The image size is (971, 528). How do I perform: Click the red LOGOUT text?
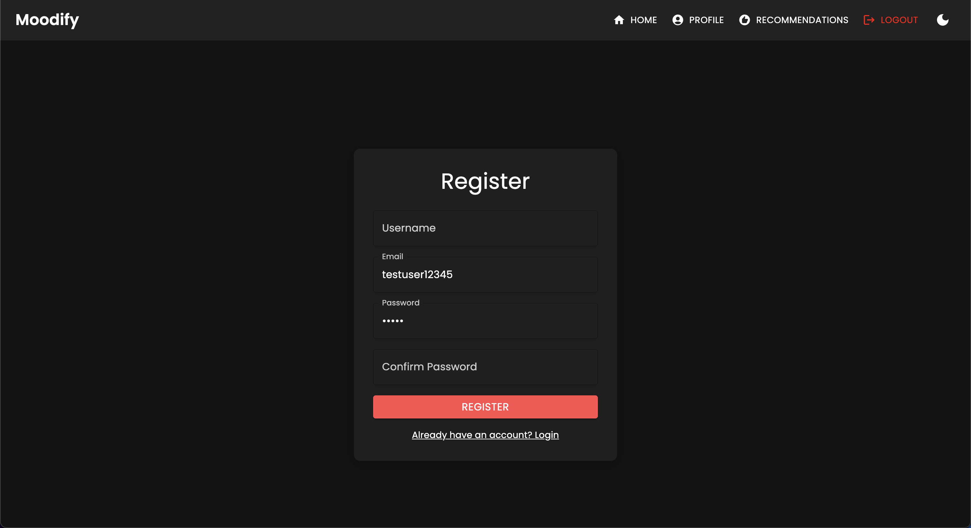pos(899,20)
